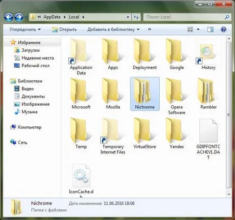
Task: Select the Application Data shortcut folder
Action: coord(81,57)
